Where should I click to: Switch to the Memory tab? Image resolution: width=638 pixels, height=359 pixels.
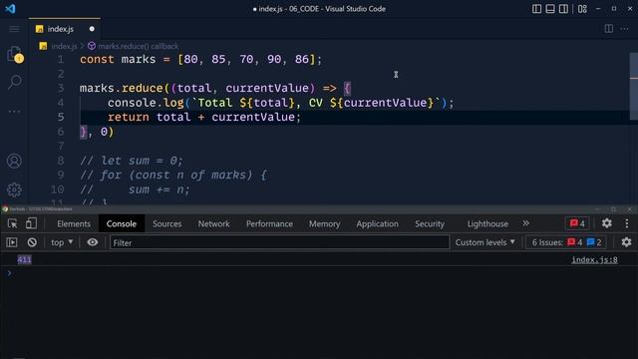click(324, 223)
